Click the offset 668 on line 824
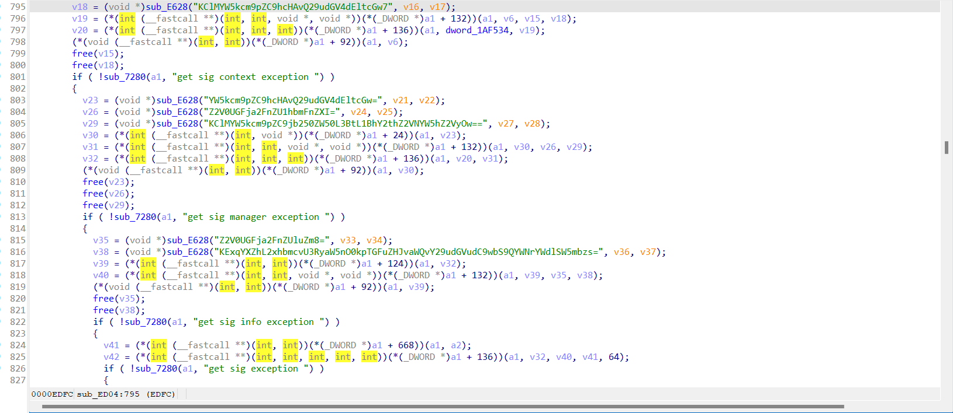This screenshot has width=953, height=413. [x=406, y=345]
